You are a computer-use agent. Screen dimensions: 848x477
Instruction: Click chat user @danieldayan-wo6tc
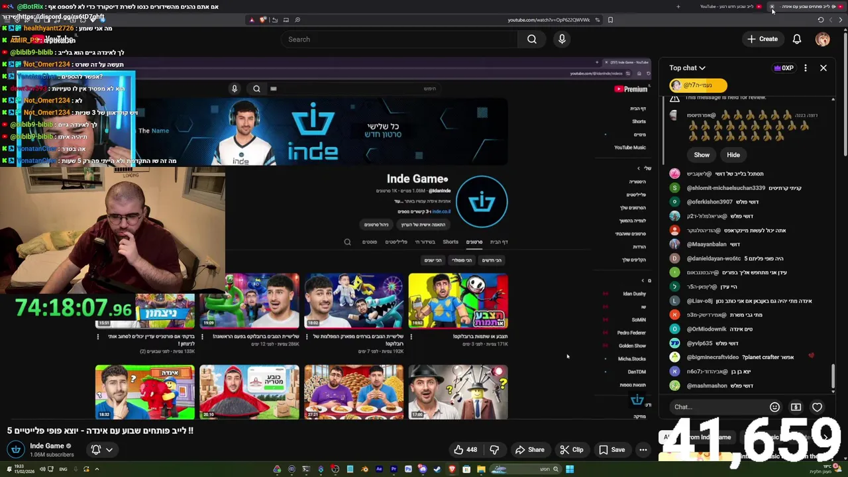(714, 258)
